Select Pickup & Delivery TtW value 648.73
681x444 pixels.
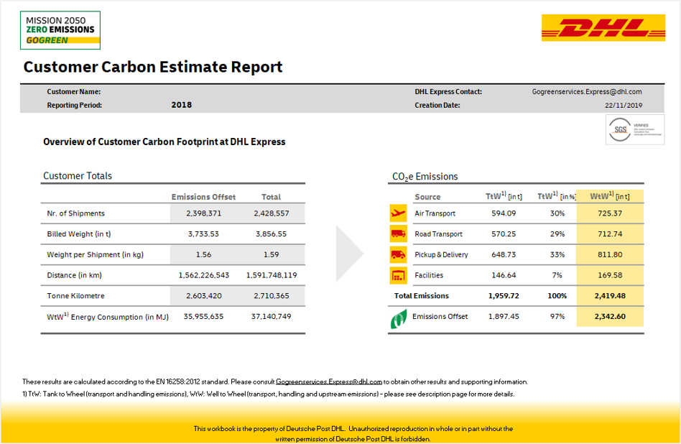click(x=504, y=254)
